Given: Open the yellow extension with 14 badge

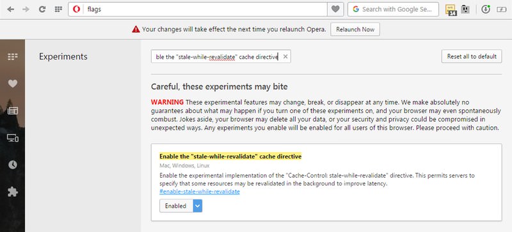Looking at the screenshot, I should tap(451, 10).
